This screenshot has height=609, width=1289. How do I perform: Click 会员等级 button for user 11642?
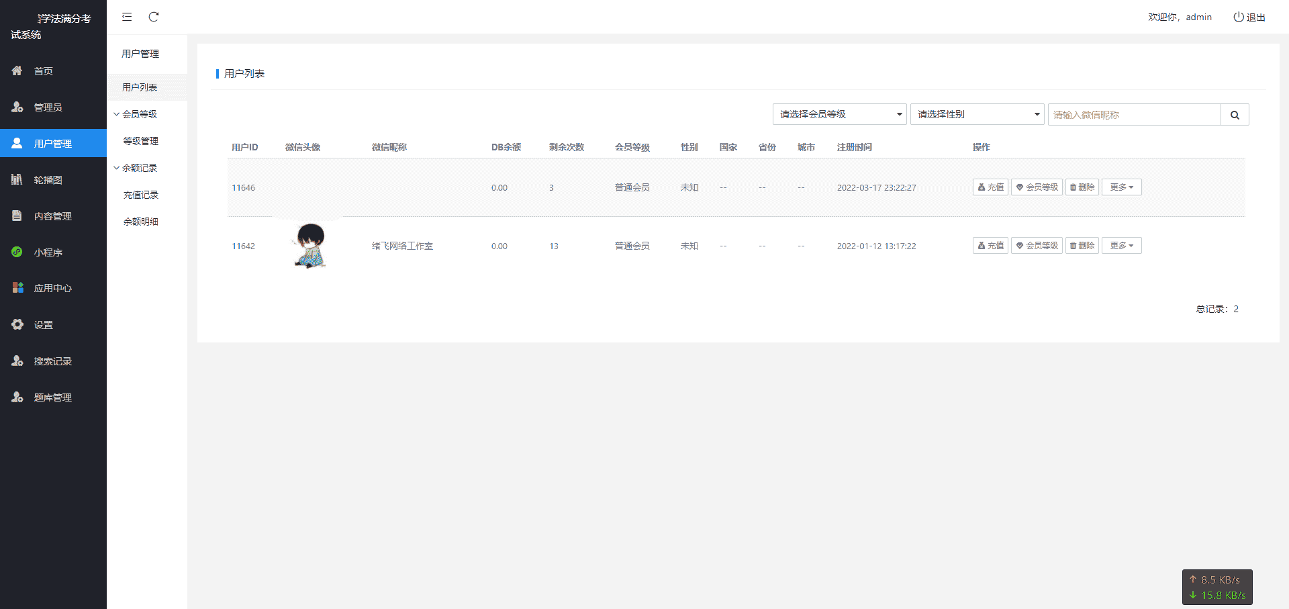(1037, 246)
